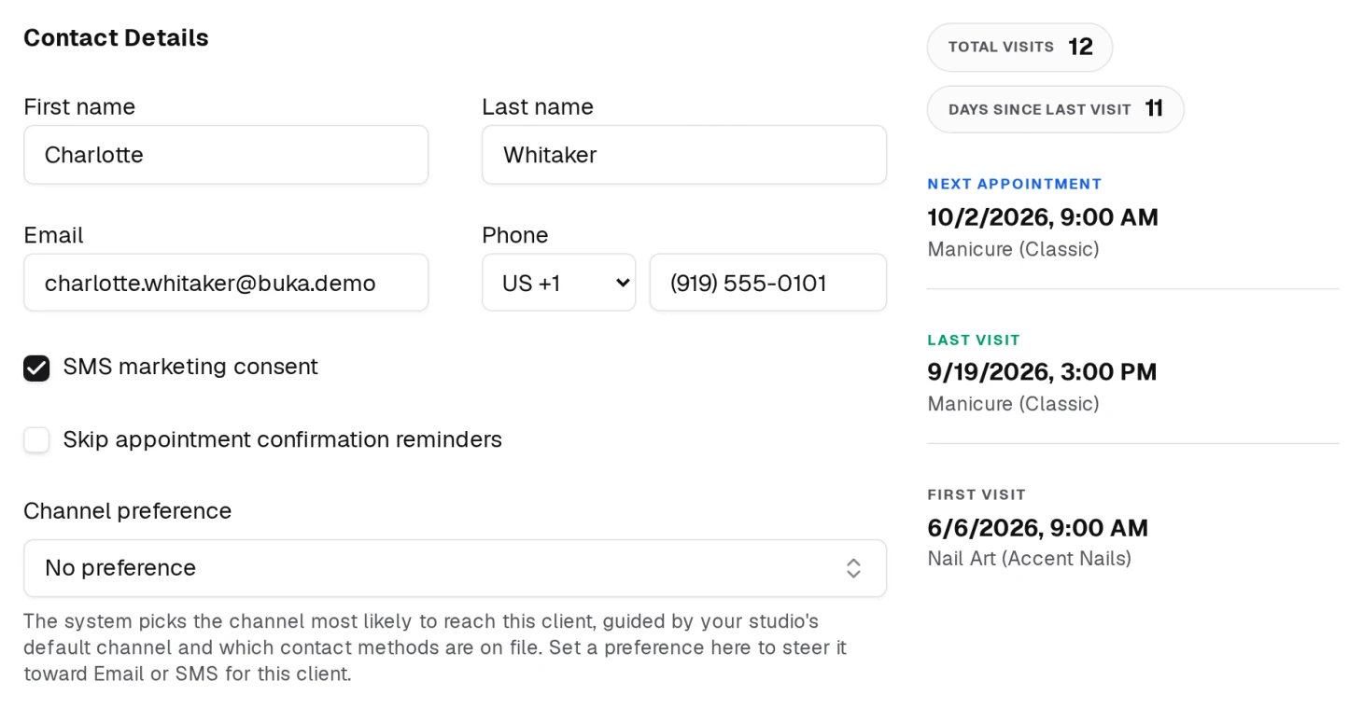Click the FIRST VISIT label
Screen dimensions: 1363x709
pos(977,494)
